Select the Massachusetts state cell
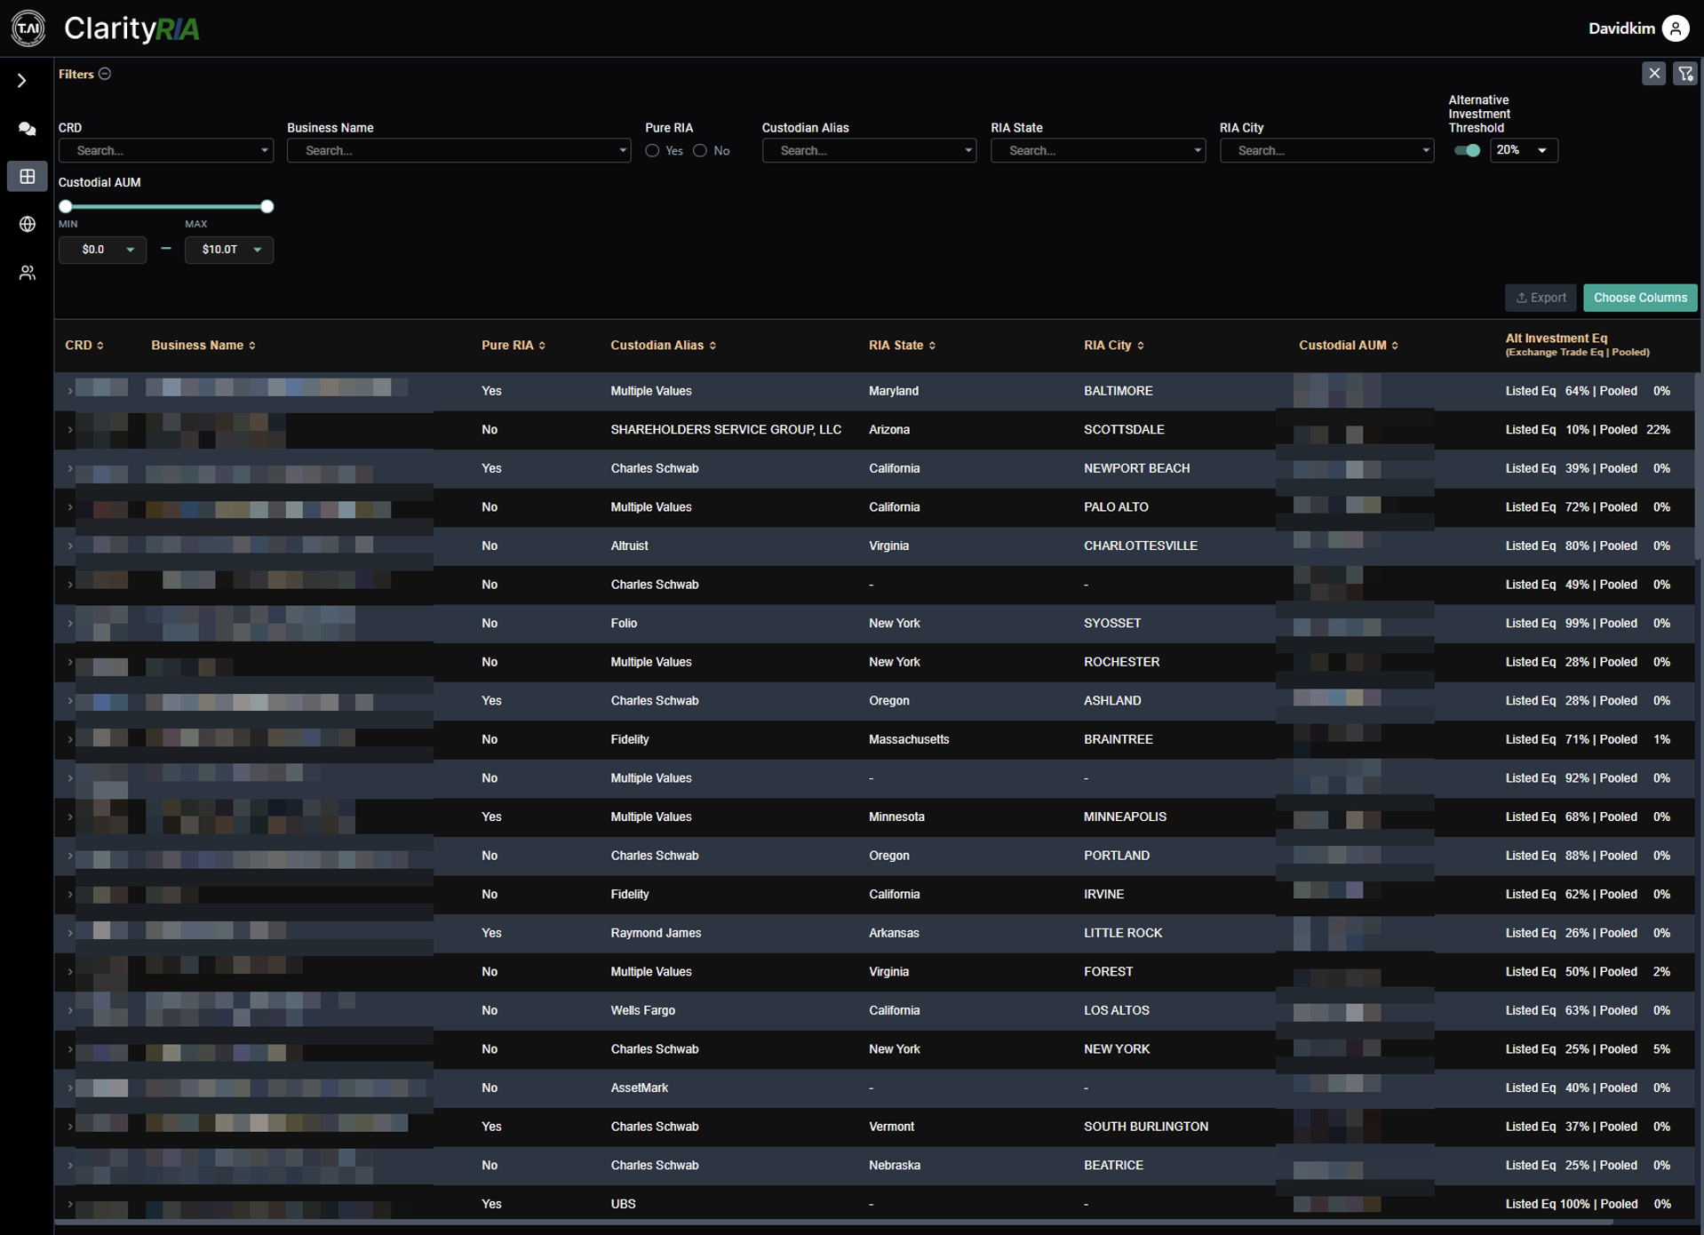1704x1235 pixels. (909, 739)
